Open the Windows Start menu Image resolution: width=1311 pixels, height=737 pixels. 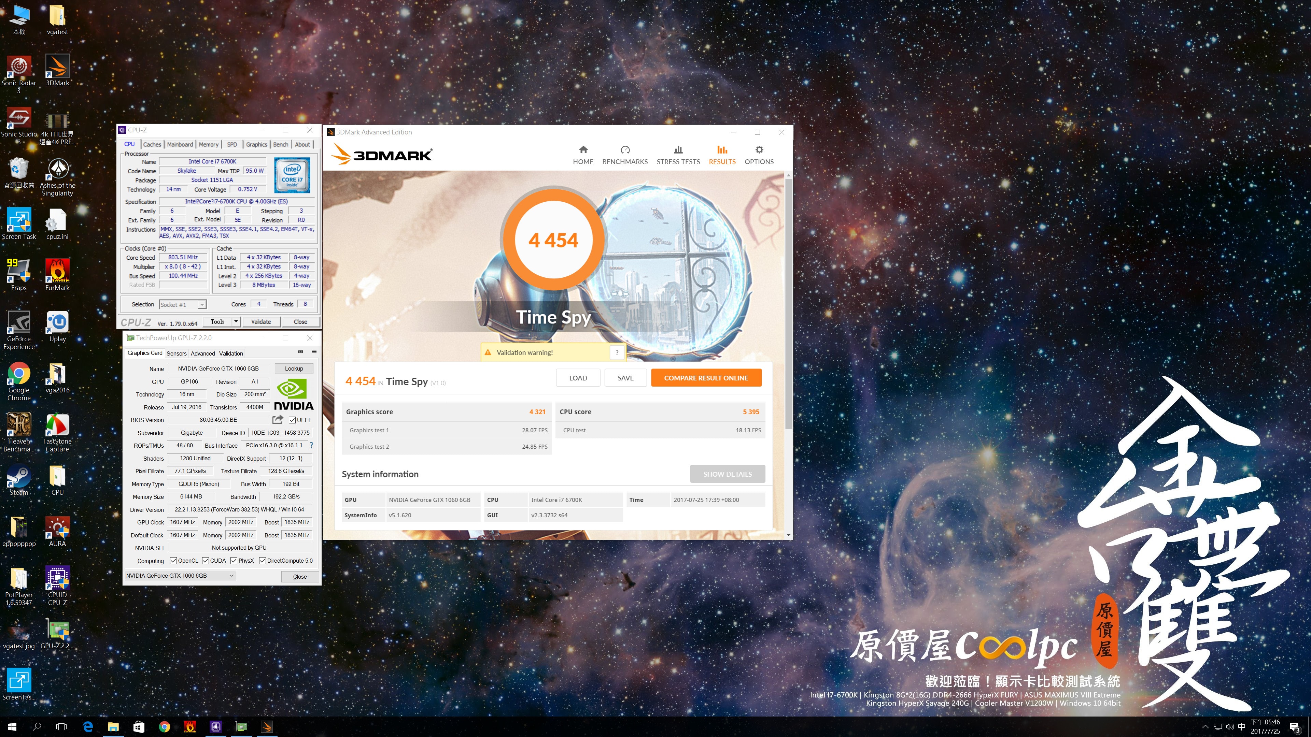(x=12, y=726)
